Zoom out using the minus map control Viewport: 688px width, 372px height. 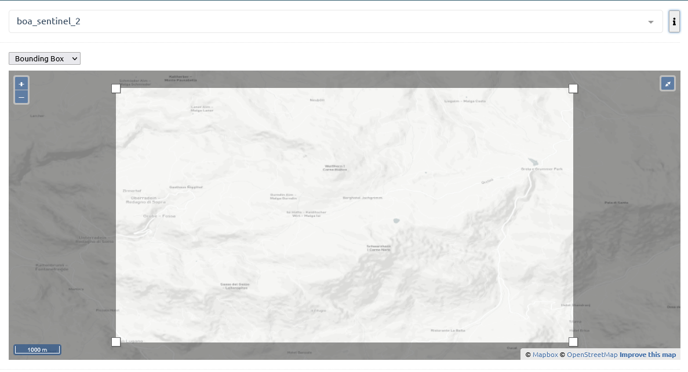(x=21, y=97)
